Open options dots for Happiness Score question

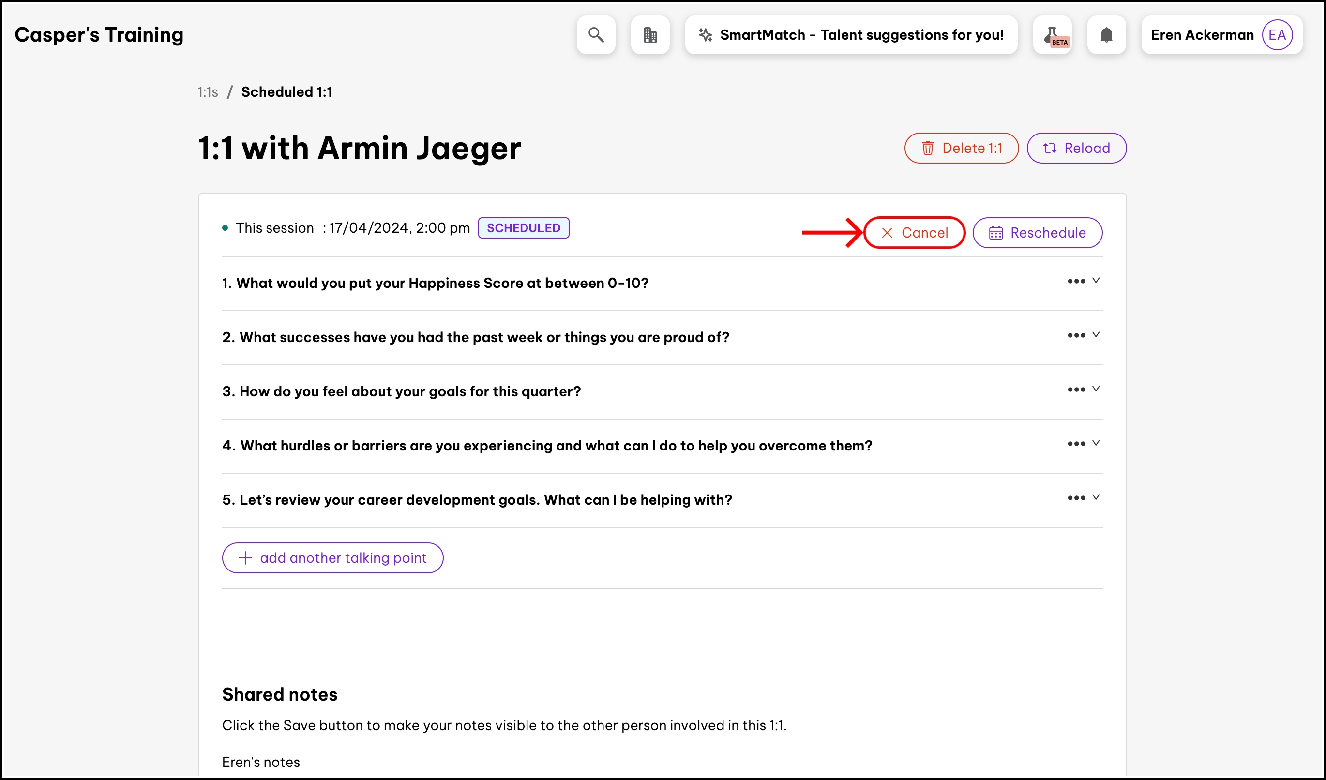1075,282
